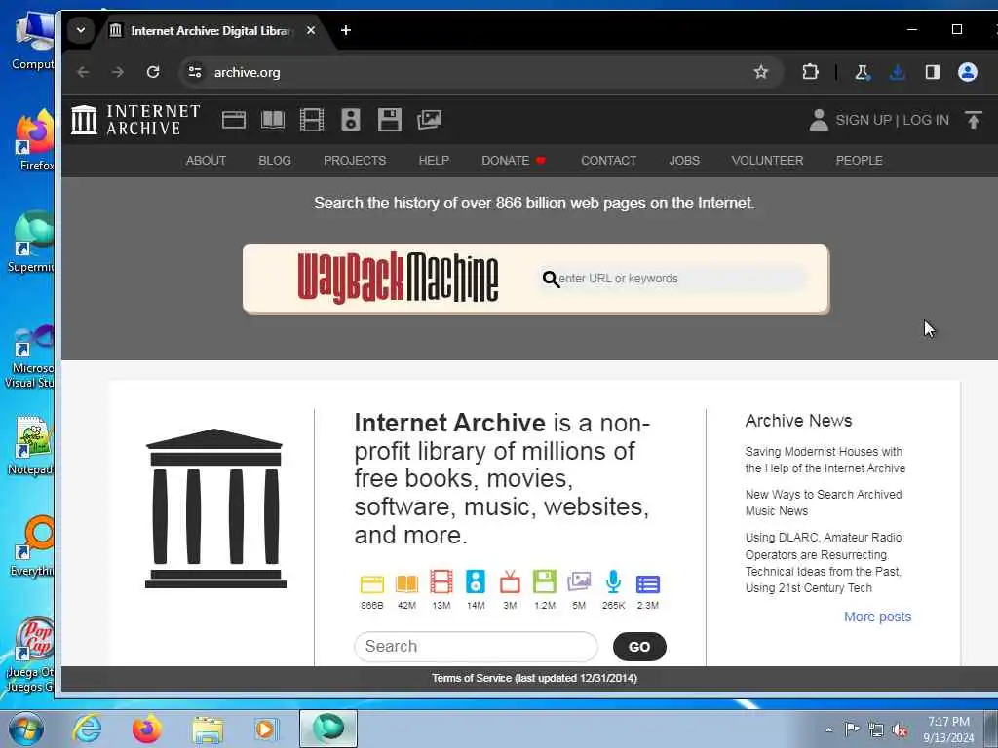
Task: Click the GO search button
Action: [x=639, y=647]
